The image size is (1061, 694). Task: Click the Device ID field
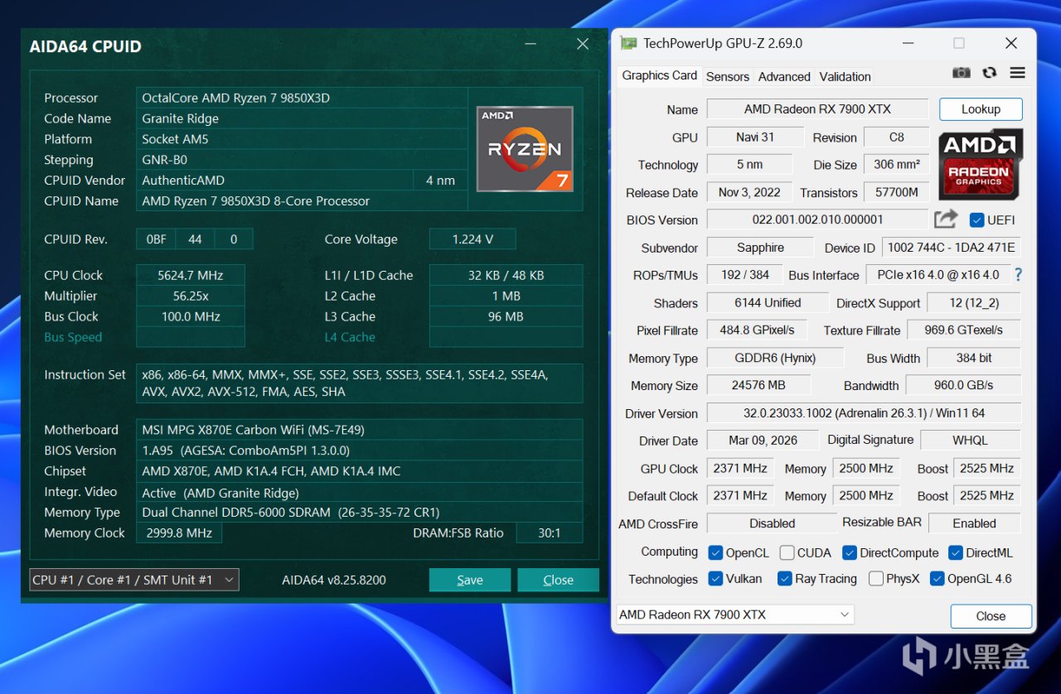click(x=951, y=248)
